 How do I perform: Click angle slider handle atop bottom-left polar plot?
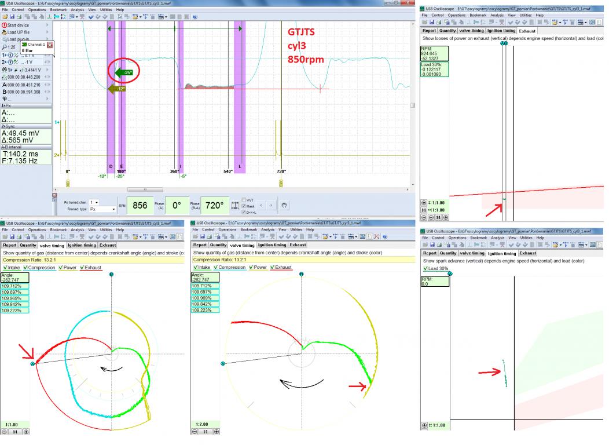[112, 275]
